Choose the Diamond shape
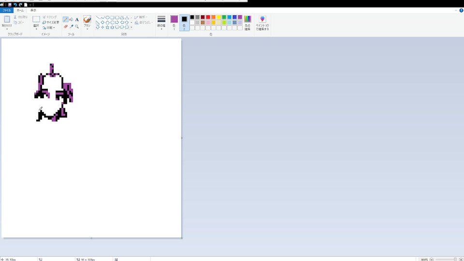 102,23
